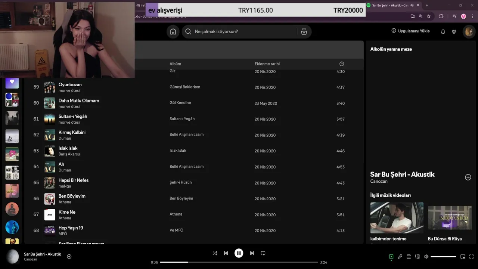This screenshot has width=478, height=269.
Task: Go to Spotify Home via house icon
Action: pyautogui.click(x=173, y=32)
